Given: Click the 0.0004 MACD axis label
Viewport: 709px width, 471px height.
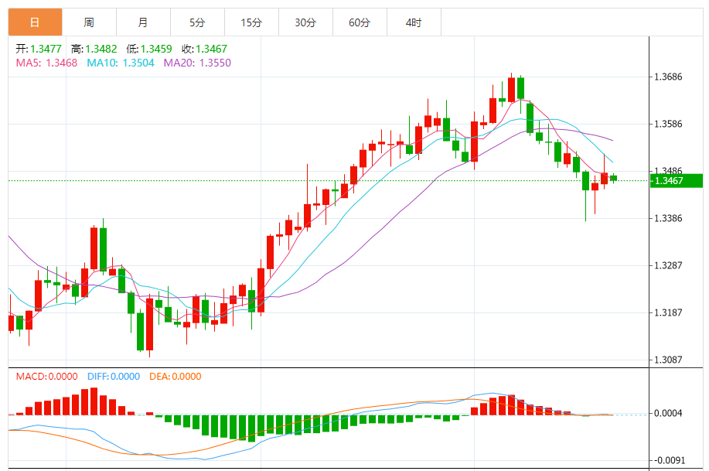Looking at the screenshot, I should [668, 413].
